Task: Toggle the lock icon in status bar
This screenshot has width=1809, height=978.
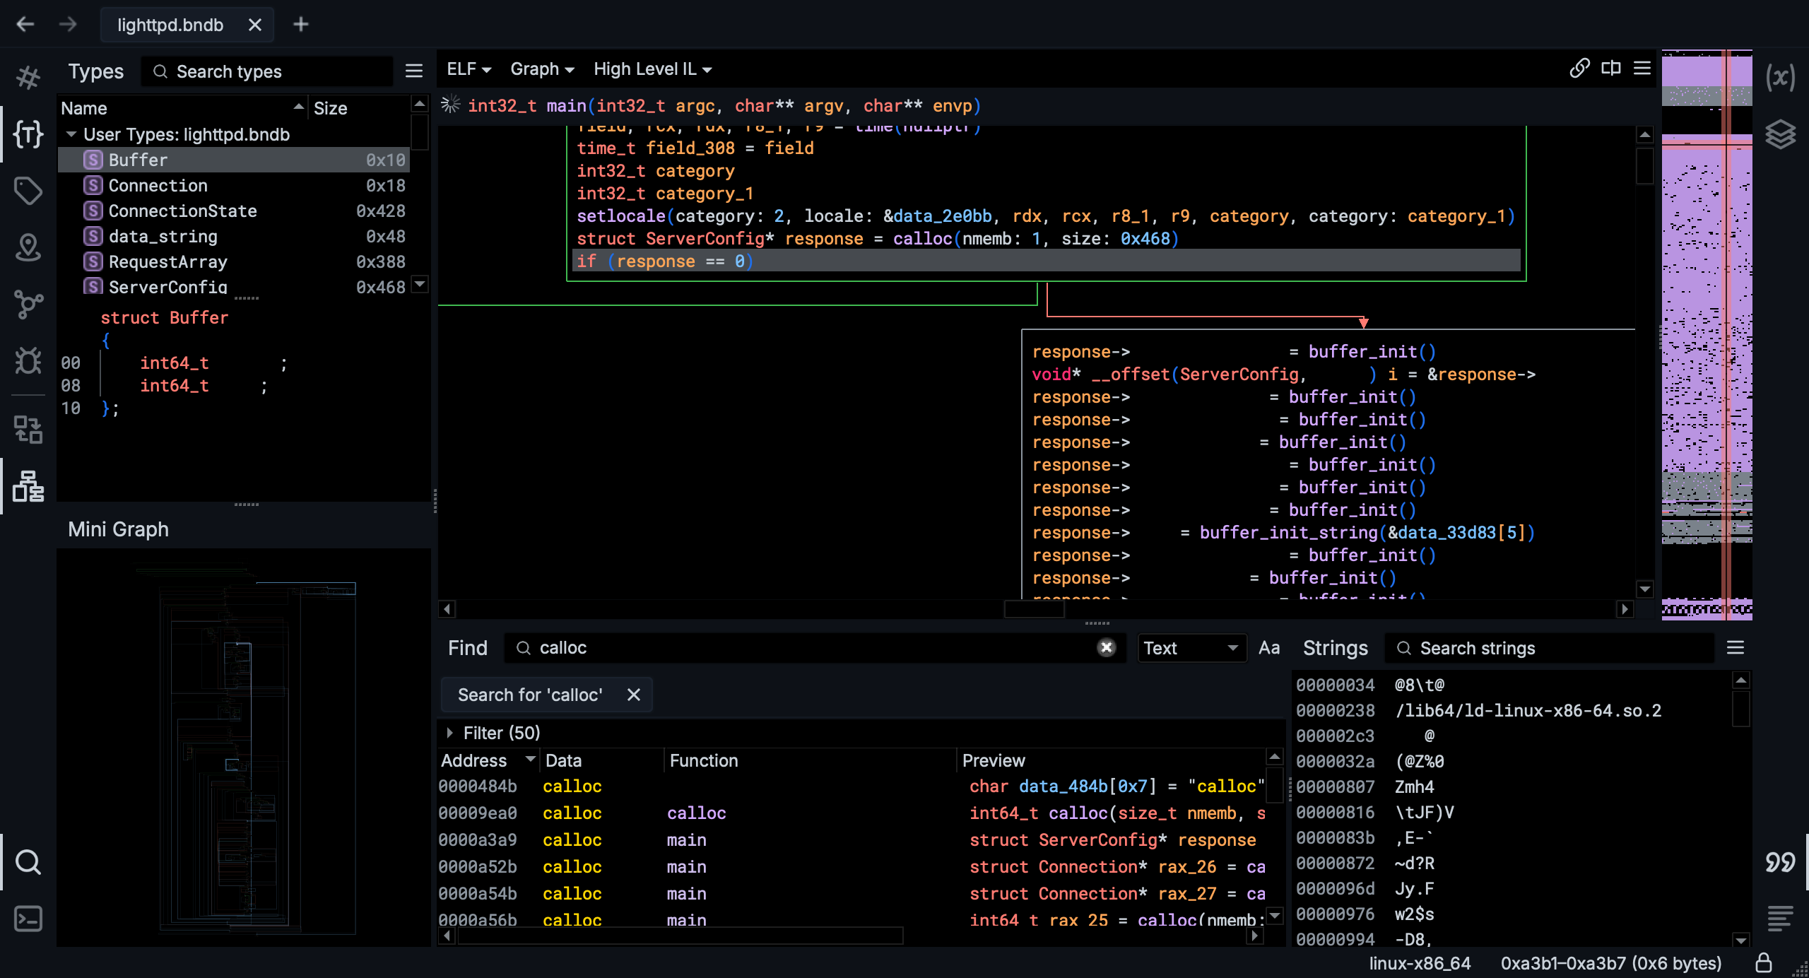Action: (x=1763, y=963)
